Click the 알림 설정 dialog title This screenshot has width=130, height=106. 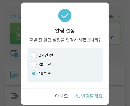pyautogui.click(x=65, y=31)
